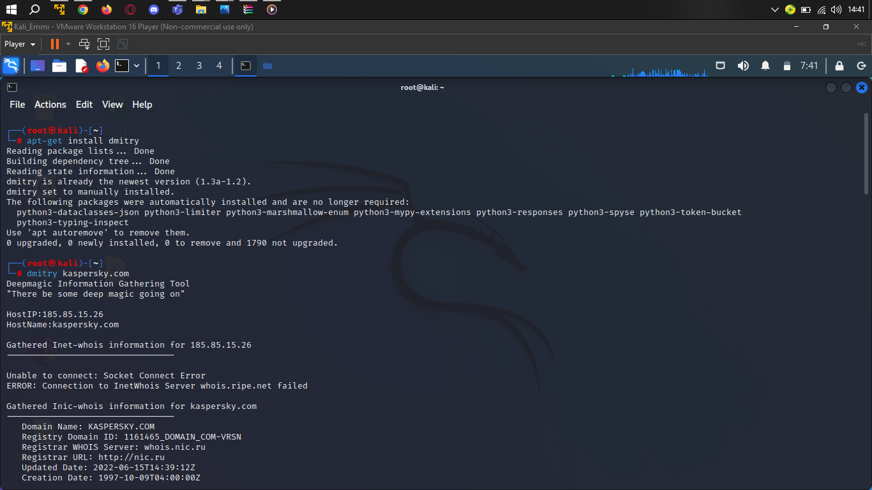Expand the VM power options arrow
The width and height of the screenshot is (872, 490).
pos(68,44)
